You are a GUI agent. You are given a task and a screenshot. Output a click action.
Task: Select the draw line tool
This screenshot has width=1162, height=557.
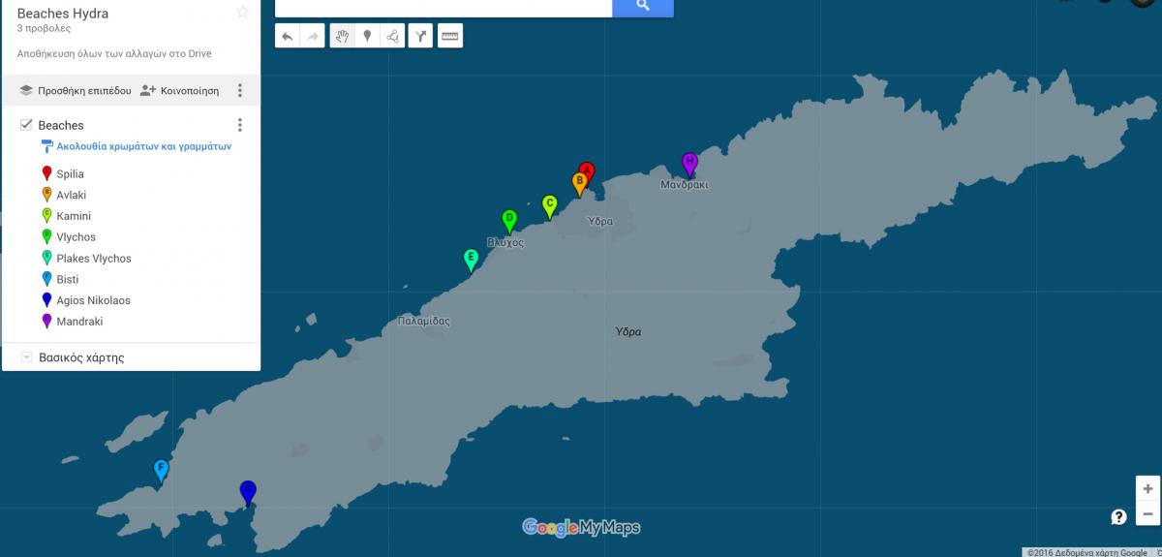point(392,37)
